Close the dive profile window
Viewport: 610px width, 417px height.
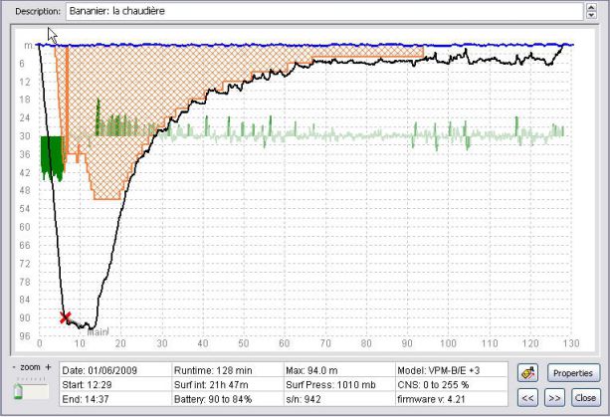(585, 396)
